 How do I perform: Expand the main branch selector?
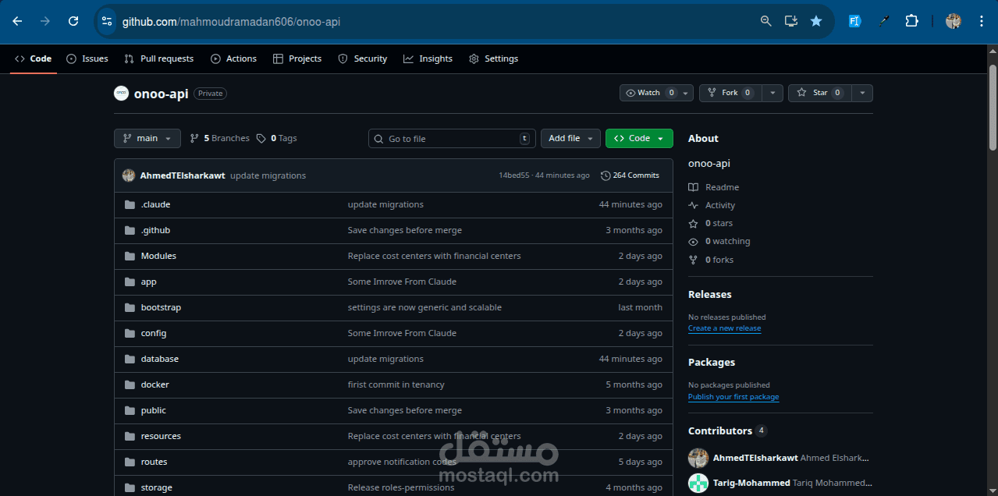click(x=147, y=138)
